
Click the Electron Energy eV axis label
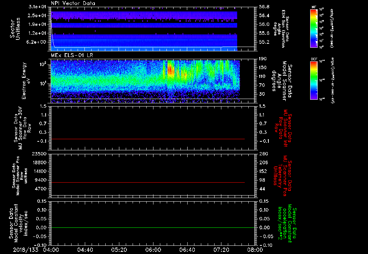click(27, 81)
